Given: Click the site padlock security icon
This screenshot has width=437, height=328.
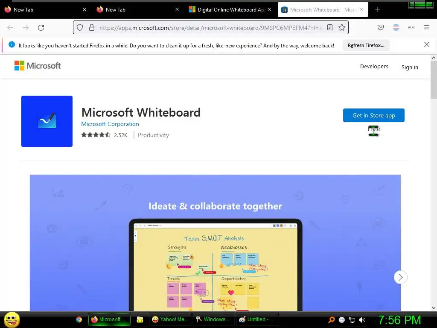Looking at the screenshot, I should (x=92, y=27).
